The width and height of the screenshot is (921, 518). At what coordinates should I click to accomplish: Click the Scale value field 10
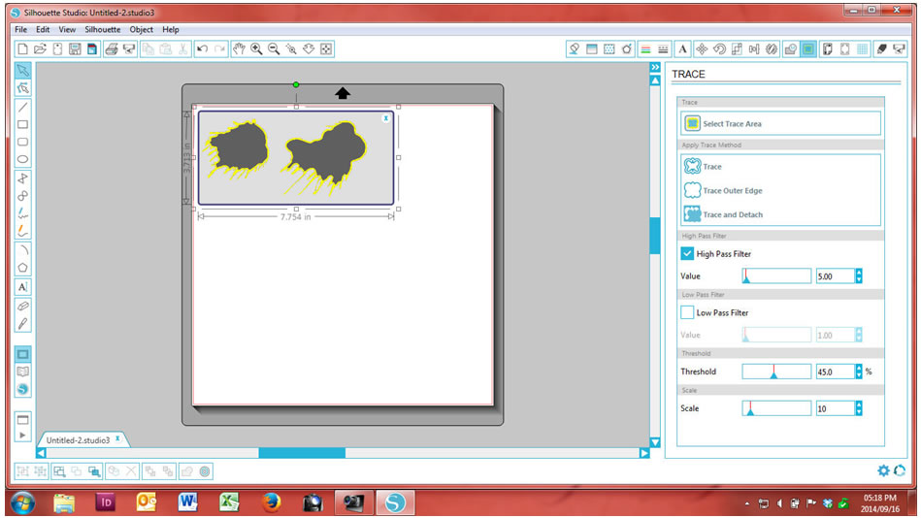835,408
